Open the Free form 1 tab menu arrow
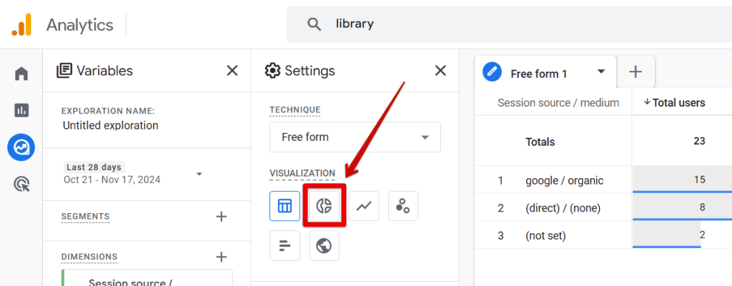Viewport: 732px width, 286px height. 601,72
